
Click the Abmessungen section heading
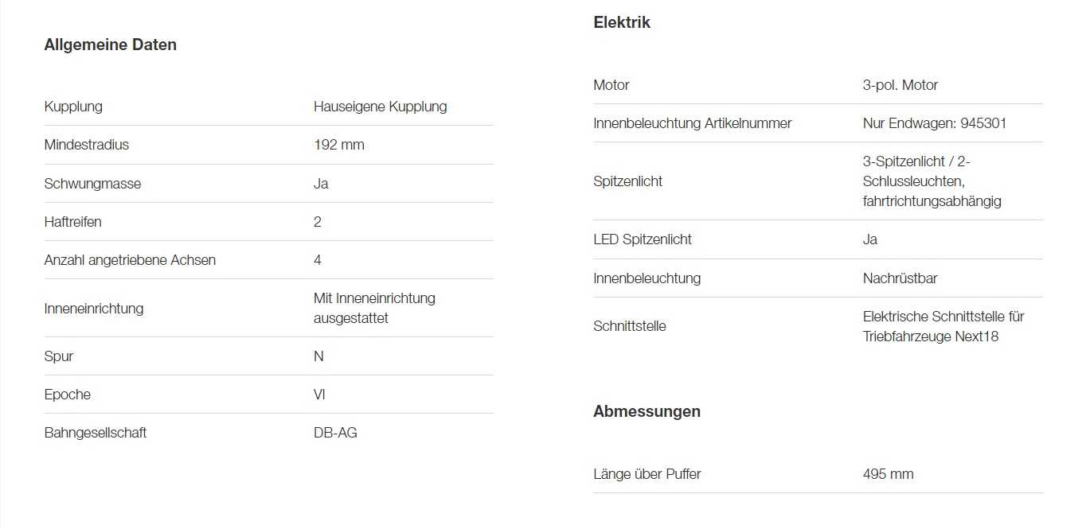pos(647,412)
